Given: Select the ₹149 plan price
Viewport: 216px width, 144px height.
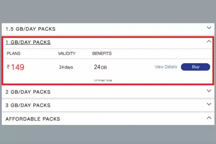Looking at the screenshot, I should coord(15,67).
